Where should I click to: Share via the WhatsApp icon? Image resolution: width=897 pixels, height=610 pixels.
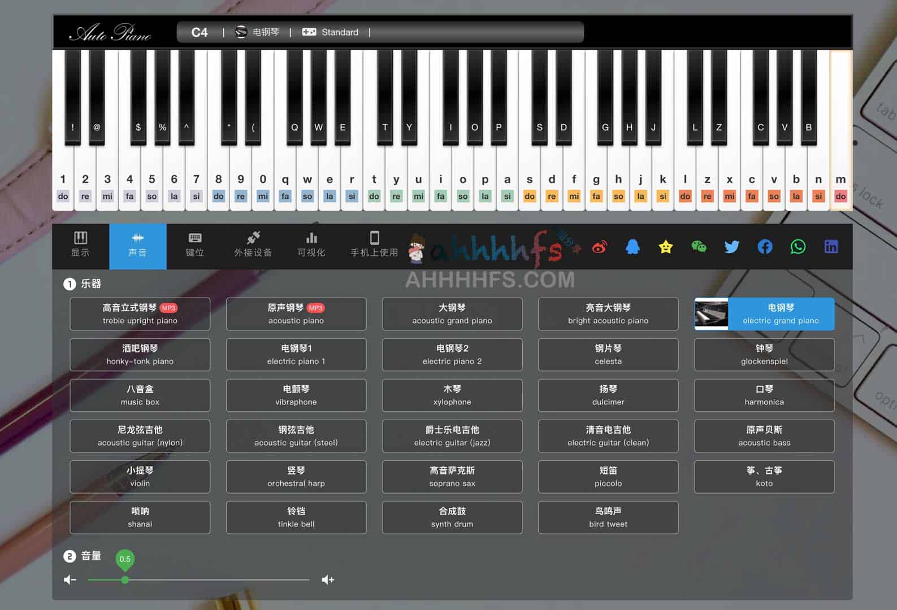coord(798,247)
